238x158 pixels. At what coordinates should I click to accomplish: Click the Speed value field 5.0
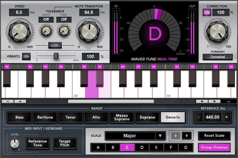pos(19,12)
